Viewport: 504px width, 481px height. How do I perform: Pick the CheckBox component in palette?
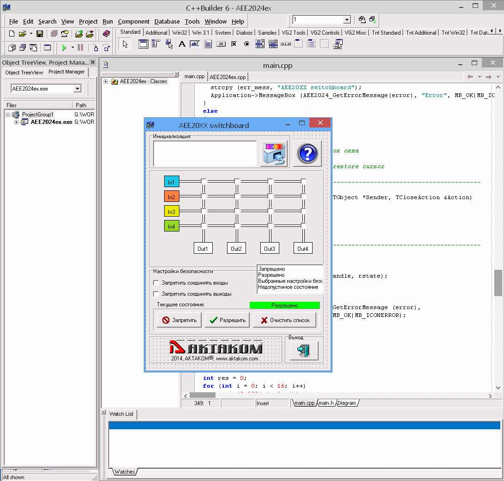tap(234, 44)
